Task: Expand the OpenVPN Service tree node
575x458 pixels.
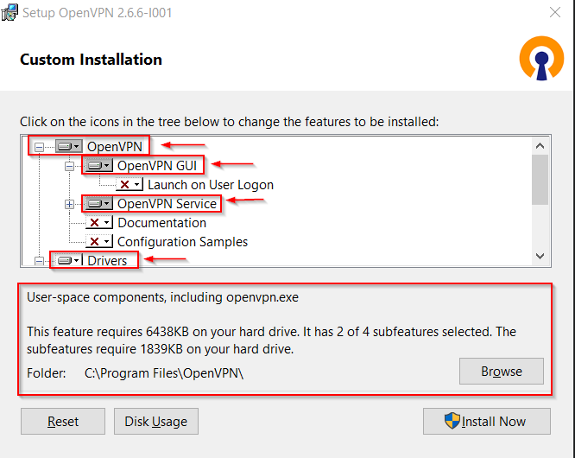Action: [x=69, y=204]
